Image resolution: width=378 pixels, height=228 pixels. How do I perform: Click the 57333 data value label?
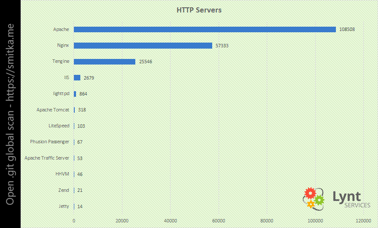222,46
